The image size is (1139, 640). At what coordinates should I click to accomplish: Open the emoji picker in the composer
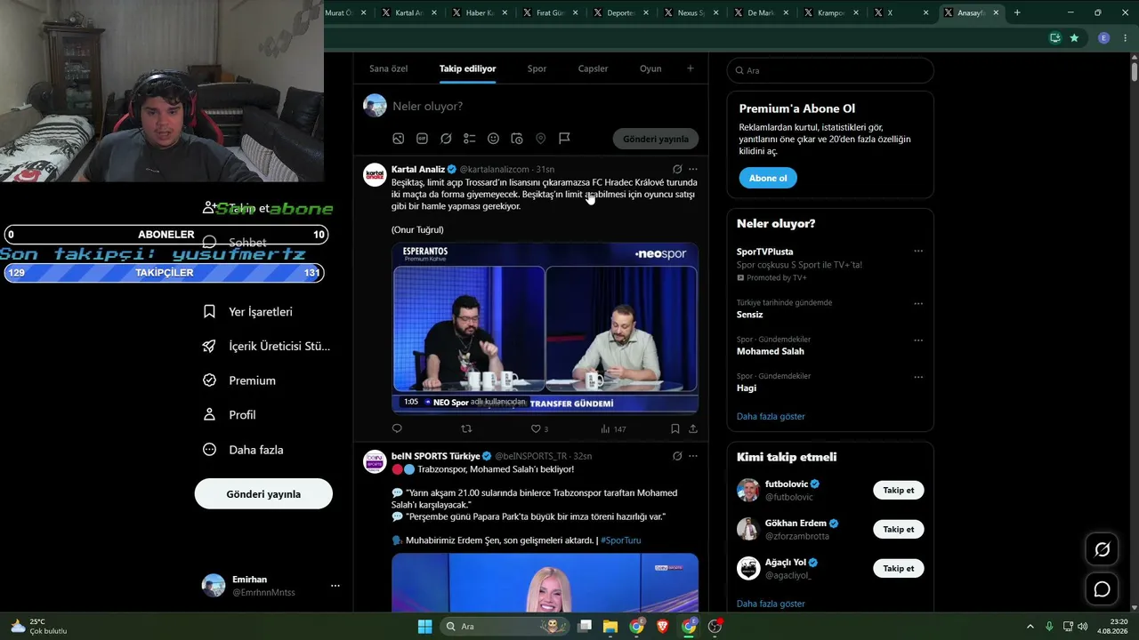click(x=493, y=139)
